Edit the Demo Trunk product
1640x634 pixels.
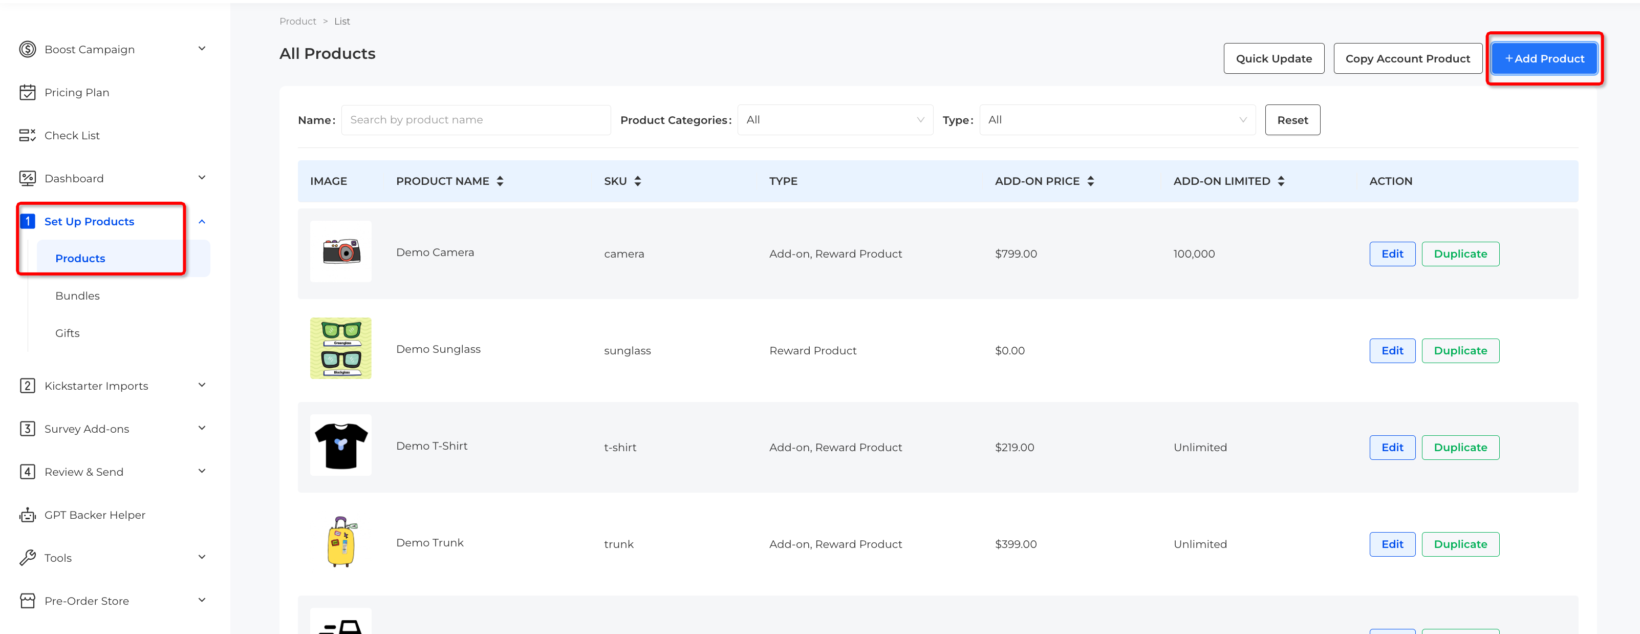(1392, 544)
